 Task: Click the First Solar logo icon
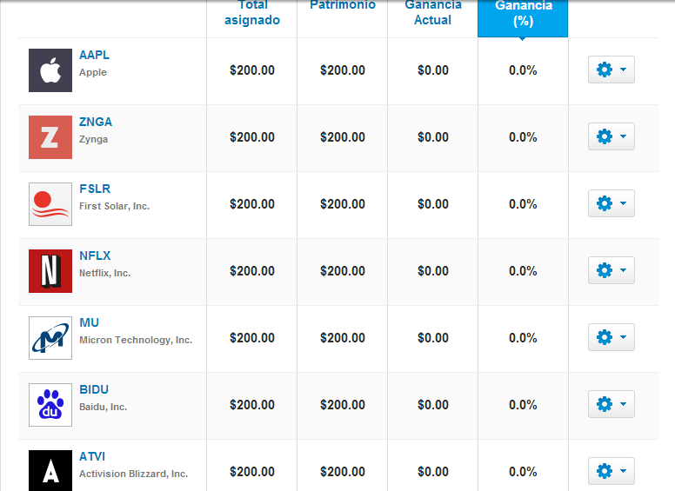tap(50, 204)
